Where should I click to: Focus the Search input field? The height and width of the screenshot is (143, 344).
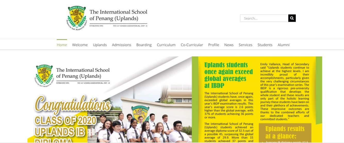[x=264, y=18]
